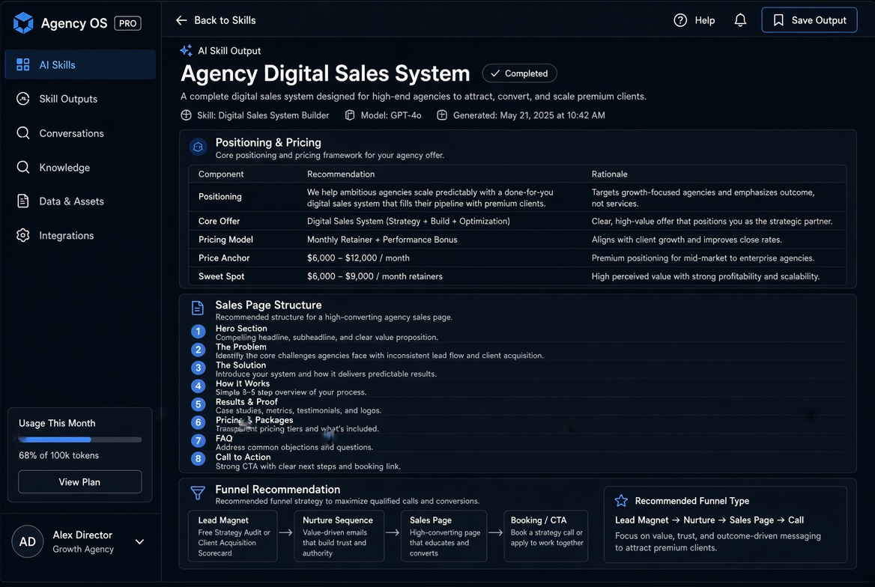Screen dimensions: 875x587
Task: Click the Completed status badge
Action: click(x=520, y=73)
